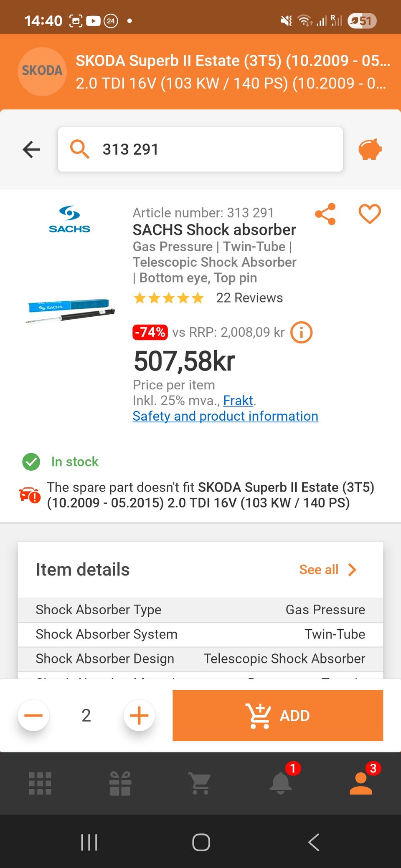Screen dimensions: 401x868
Task: Add the item to cart
Action: pyautogui.click(x=278, y=715)
